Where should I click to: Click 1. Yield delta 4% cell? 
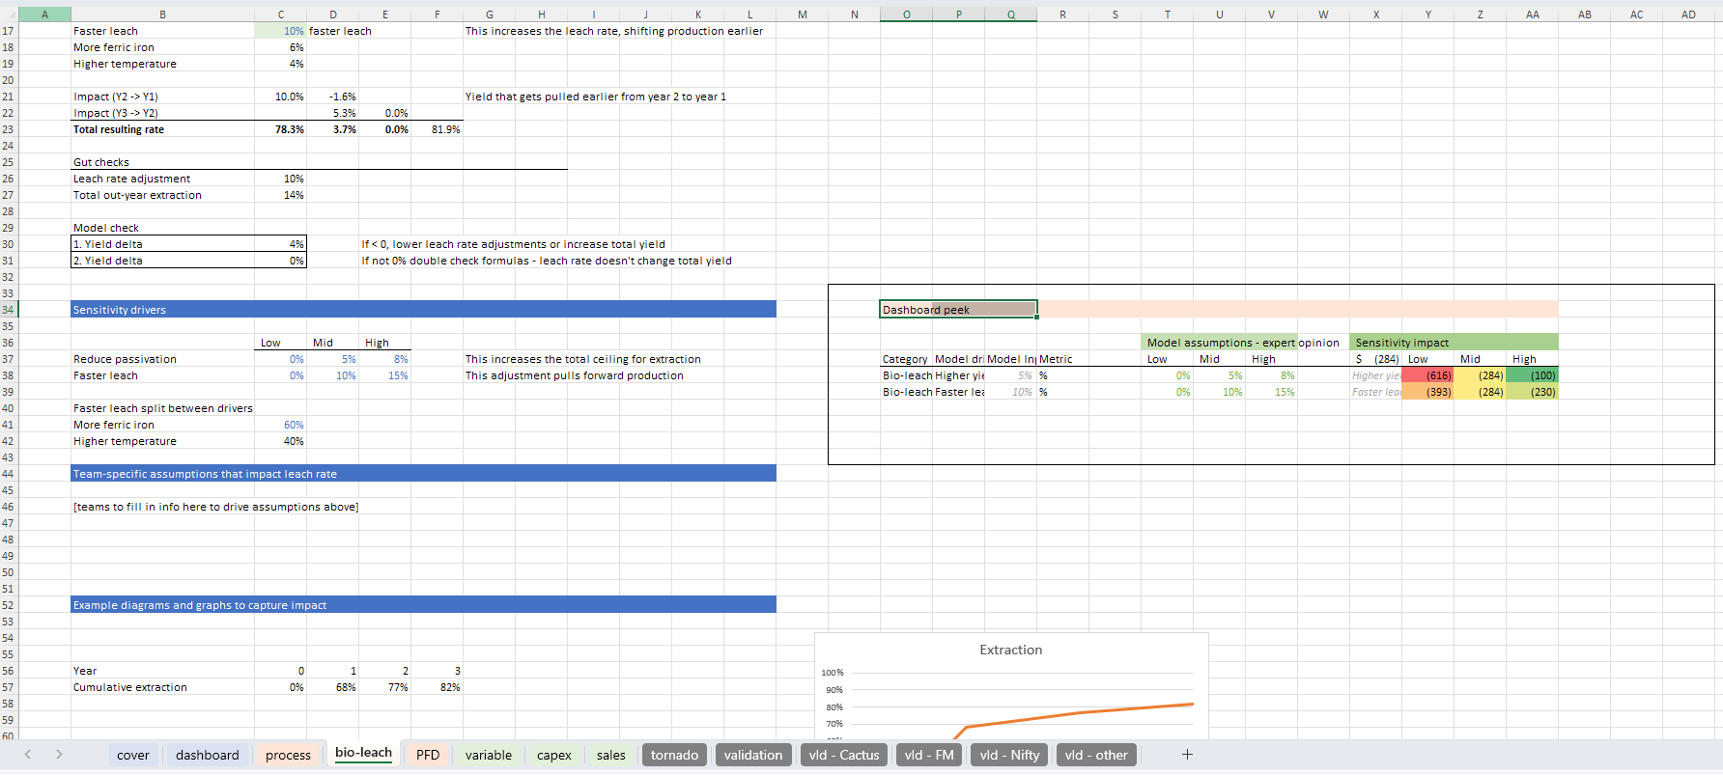click(281, 244)
